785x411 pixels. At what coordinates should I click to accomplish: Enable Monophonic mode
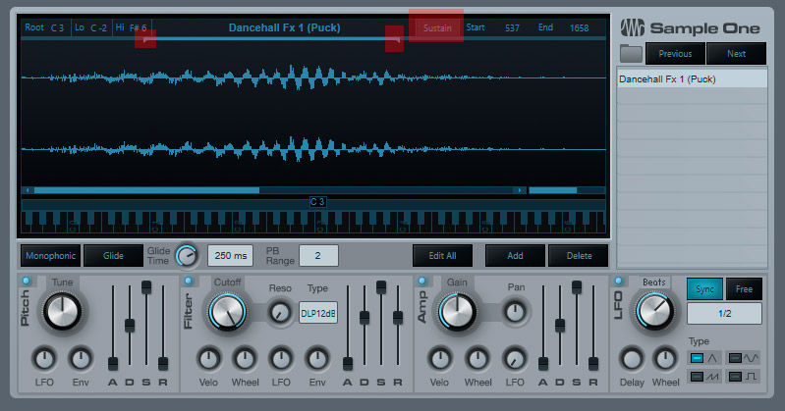coord(50,256)
